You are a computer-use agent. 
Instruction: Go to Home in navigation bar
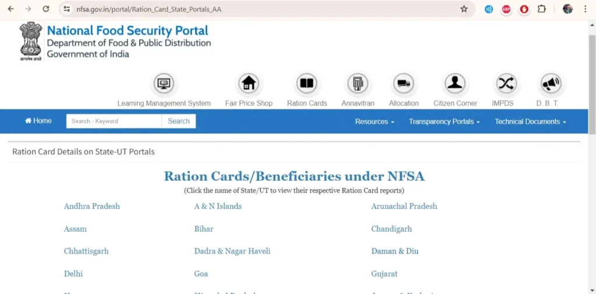point(38,121)
